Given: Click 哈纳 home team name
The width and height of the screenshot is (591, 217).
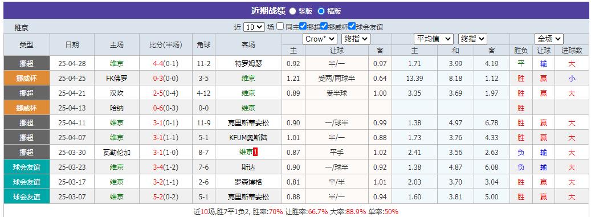Looking at the screenshot, I should (x=116, y=108).
